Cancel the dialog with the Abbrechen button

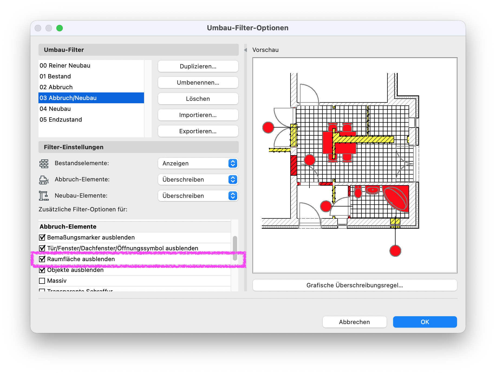point(354,322)
